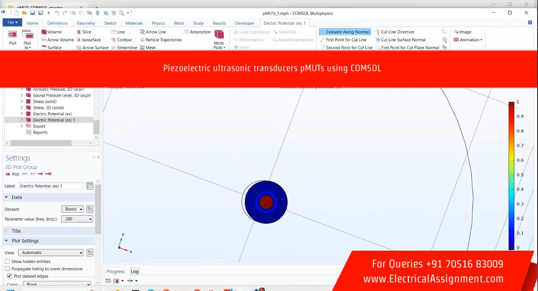The height and width of the screenshot is (291, 538).
Task: Export plot as Image
Action: (x=463, y=32)
